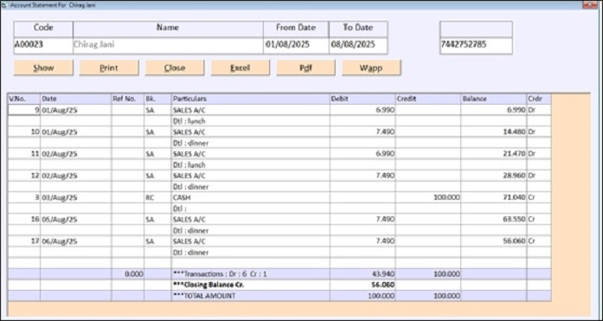Click the balance 56.060 cell in voucher 17 row
This screenshot has width=603, height=321.
click(494, 241)
